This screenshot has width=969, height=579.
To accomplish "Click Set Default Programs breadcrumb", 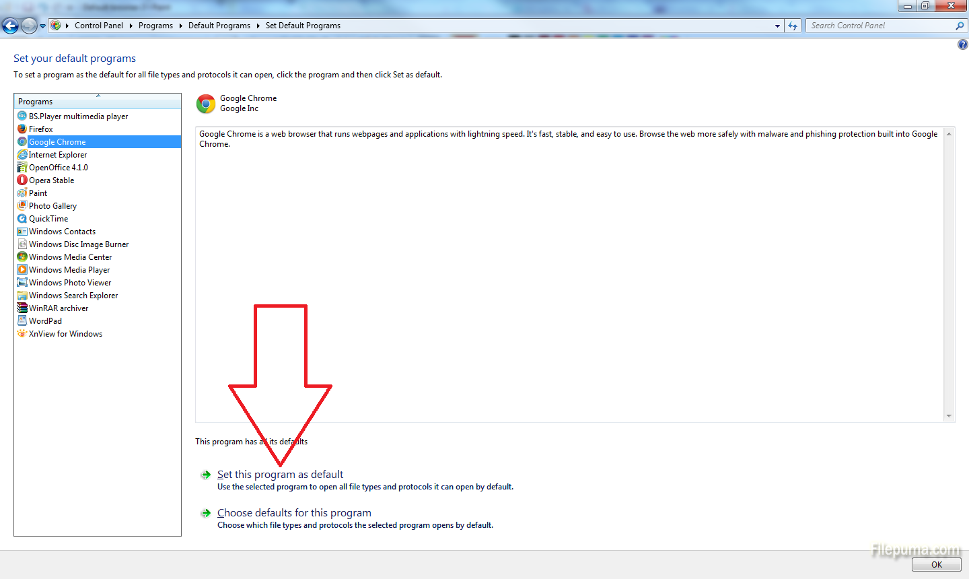I will (303, 26).
